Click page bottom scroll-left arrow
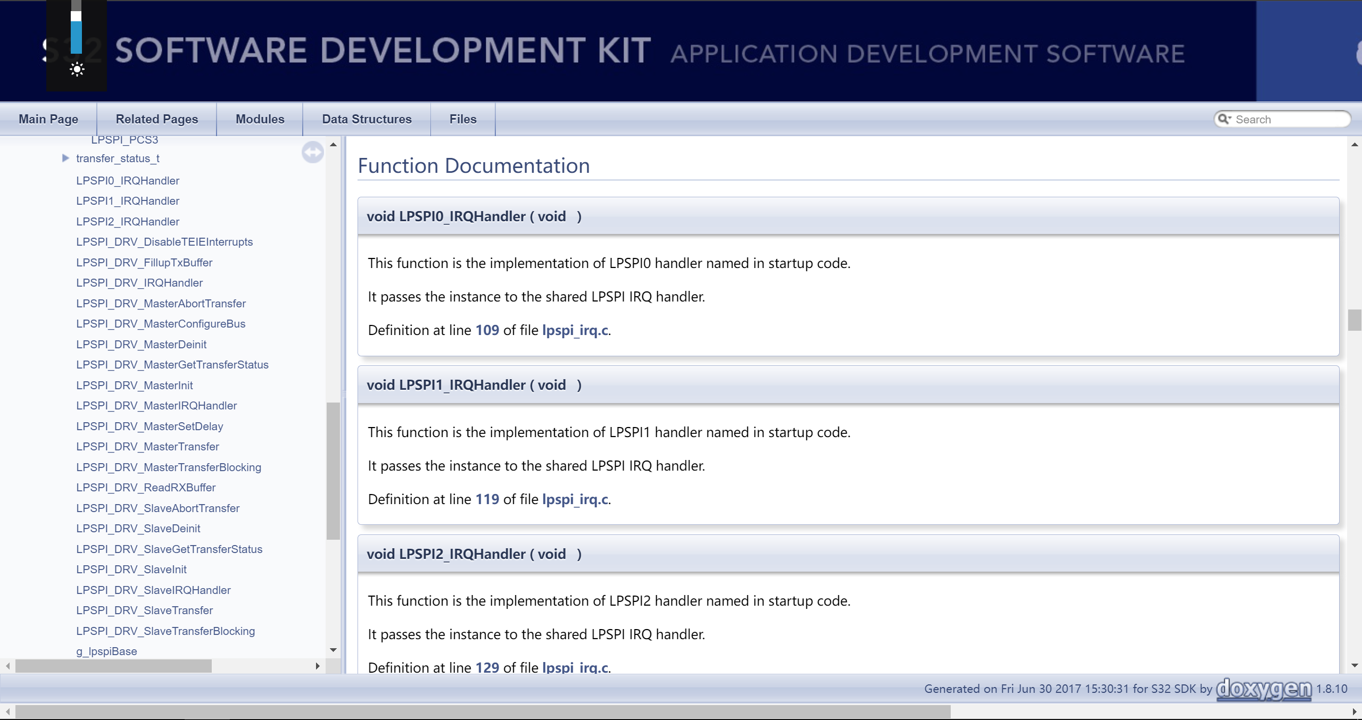The width and height of the screenshot is (1362, 720). [x=7, y=711]
